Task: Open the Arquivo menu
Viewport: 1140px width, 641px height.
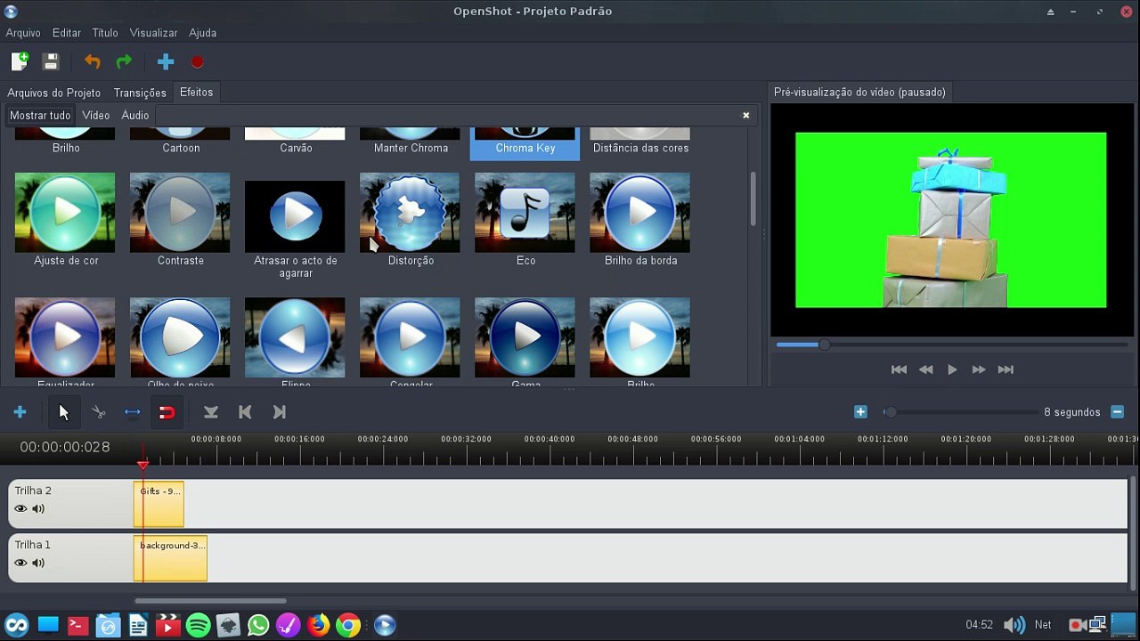Action: [x=23, y=33]
